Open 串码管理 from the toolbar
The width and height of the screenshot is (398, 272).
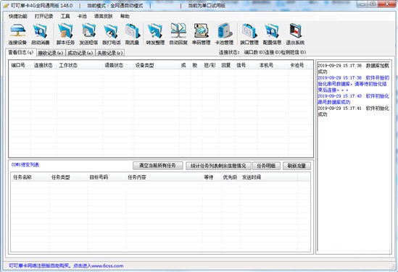click(202, 34)
